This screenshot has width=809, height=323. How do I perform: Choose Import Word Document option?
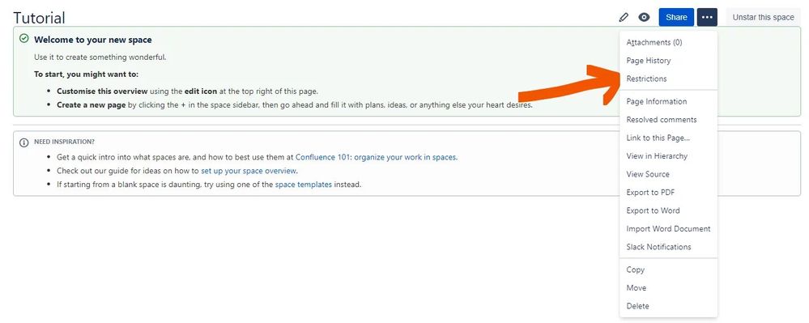click(668, 228)
